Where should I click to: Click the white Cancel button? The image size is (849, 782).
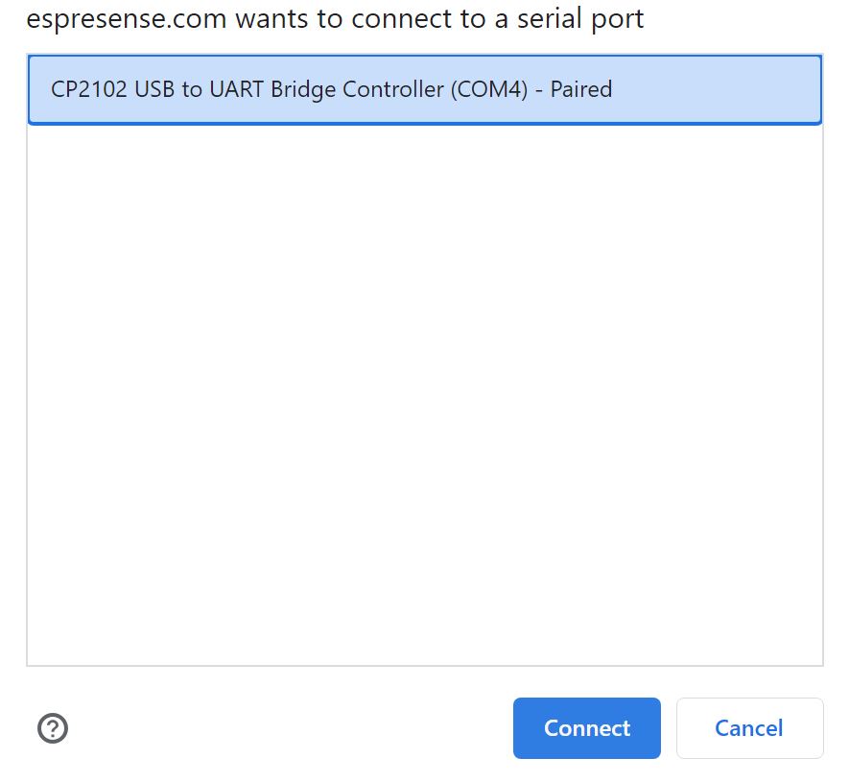tap(749, 728)
